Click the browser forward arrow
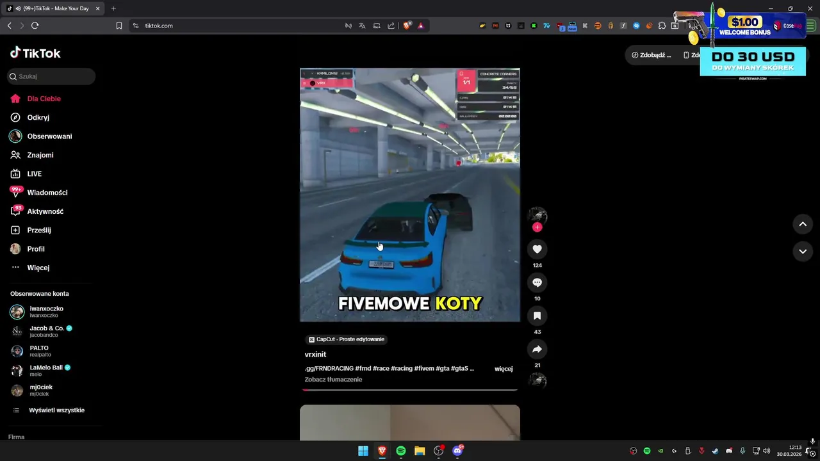This screenshot has height=461, width=820. tap(22, 26)
